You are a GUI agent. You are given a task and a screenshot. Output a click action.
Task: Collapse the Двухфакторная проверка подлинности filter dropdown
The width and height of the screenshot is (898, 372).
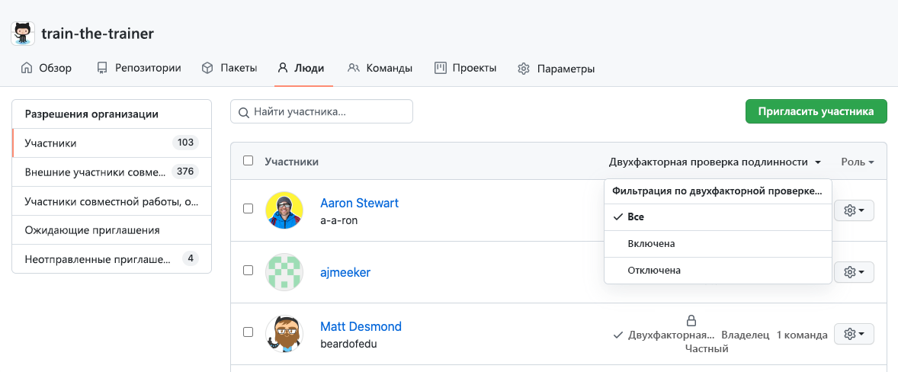pyautogui.click(x=715, y=162)
